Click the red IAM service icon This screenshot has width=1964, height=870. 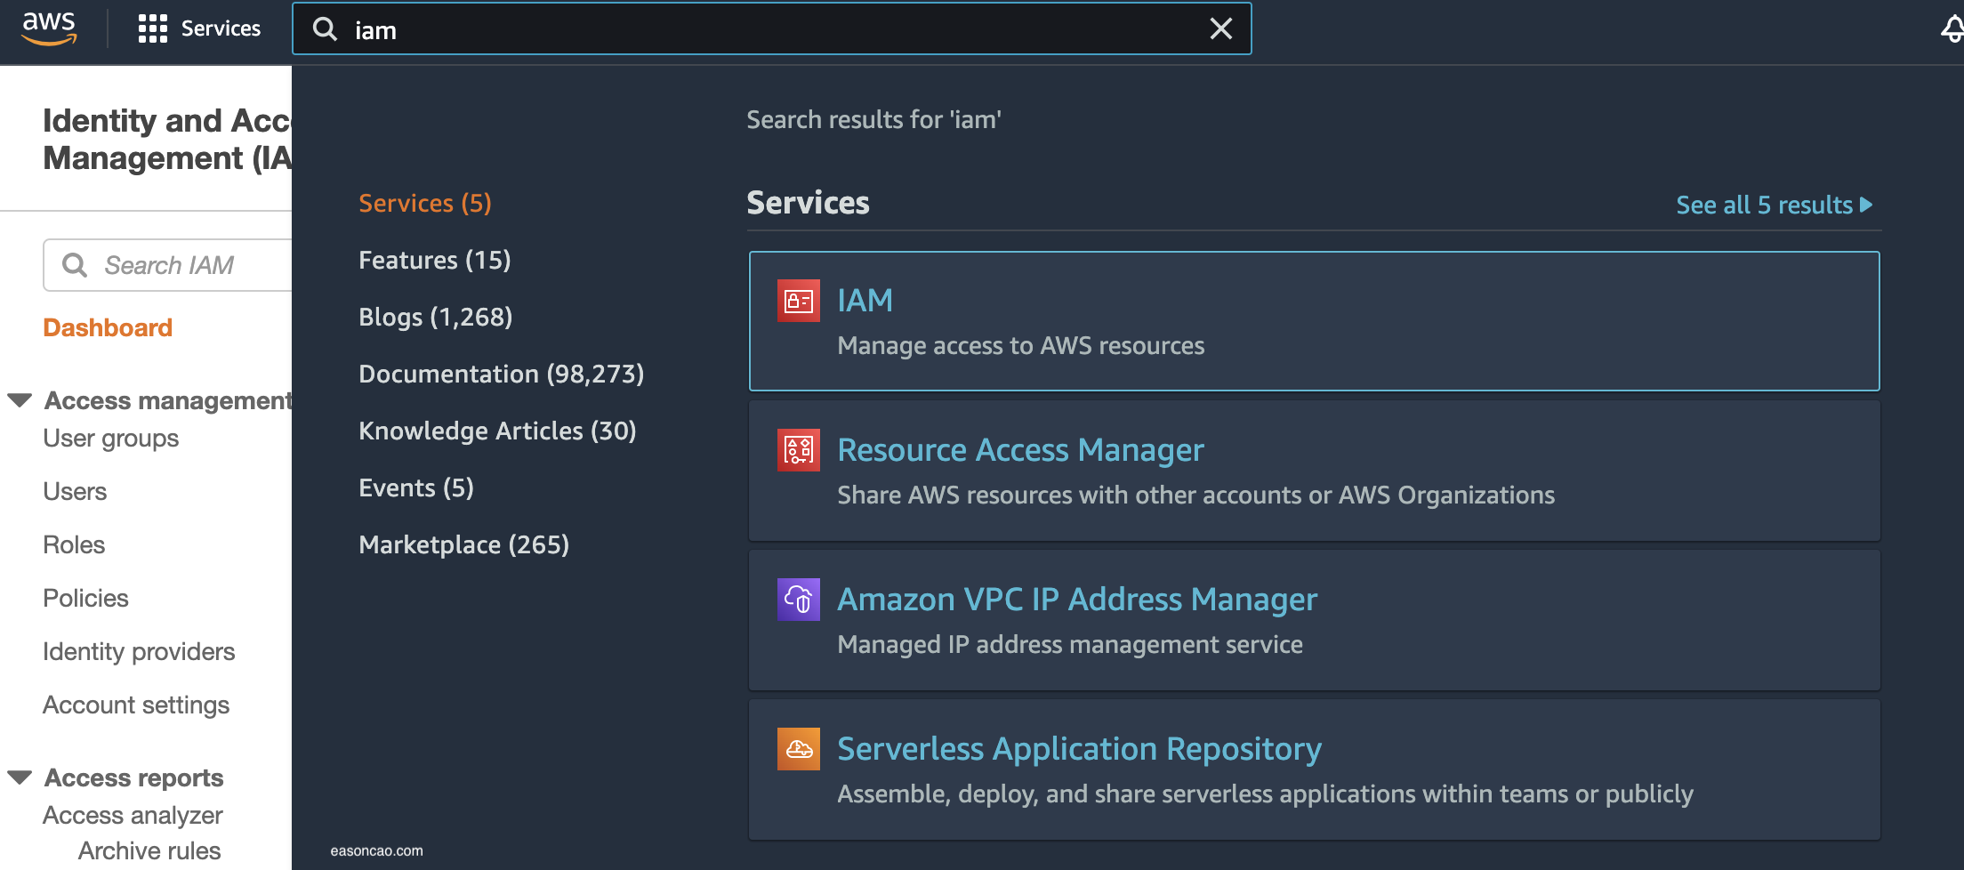click(x=798, y=301)
